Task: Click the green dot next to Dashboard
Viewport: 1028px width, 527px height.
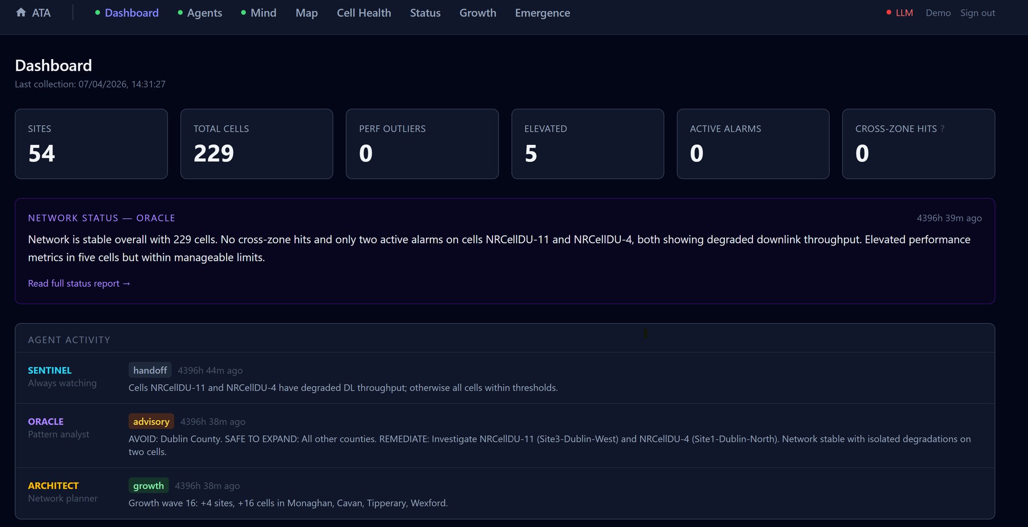Action: pos(98,13)
